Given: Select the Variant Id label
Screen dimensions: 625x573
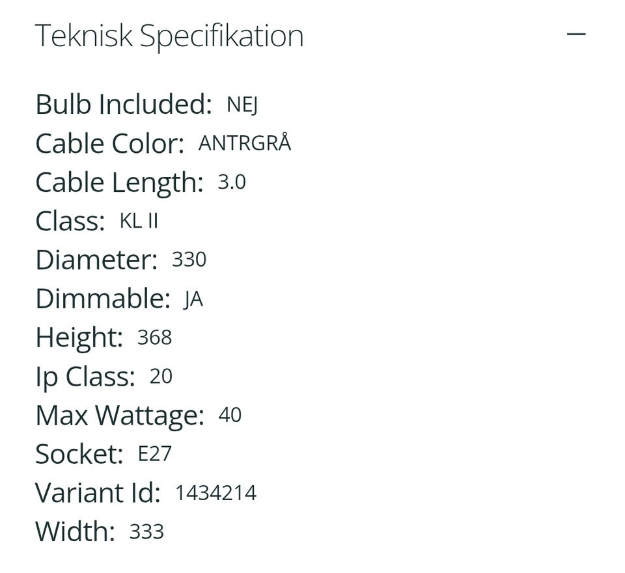Looking at the screenshot, I should click(98, 493).
